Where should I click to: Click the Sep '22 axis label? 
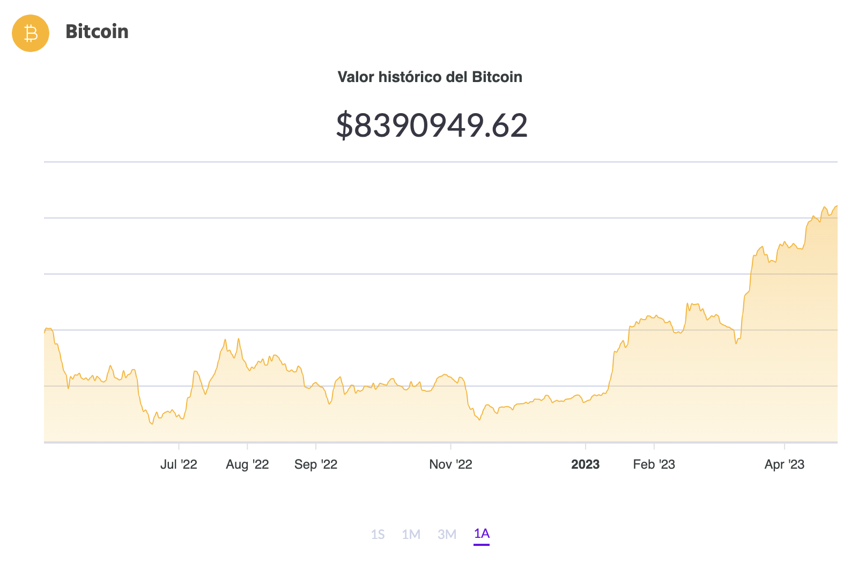pyautogui.click(x=316, y=464)
